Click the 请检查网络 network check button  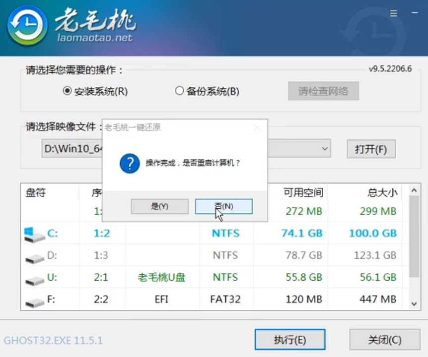tap(323, 91)
